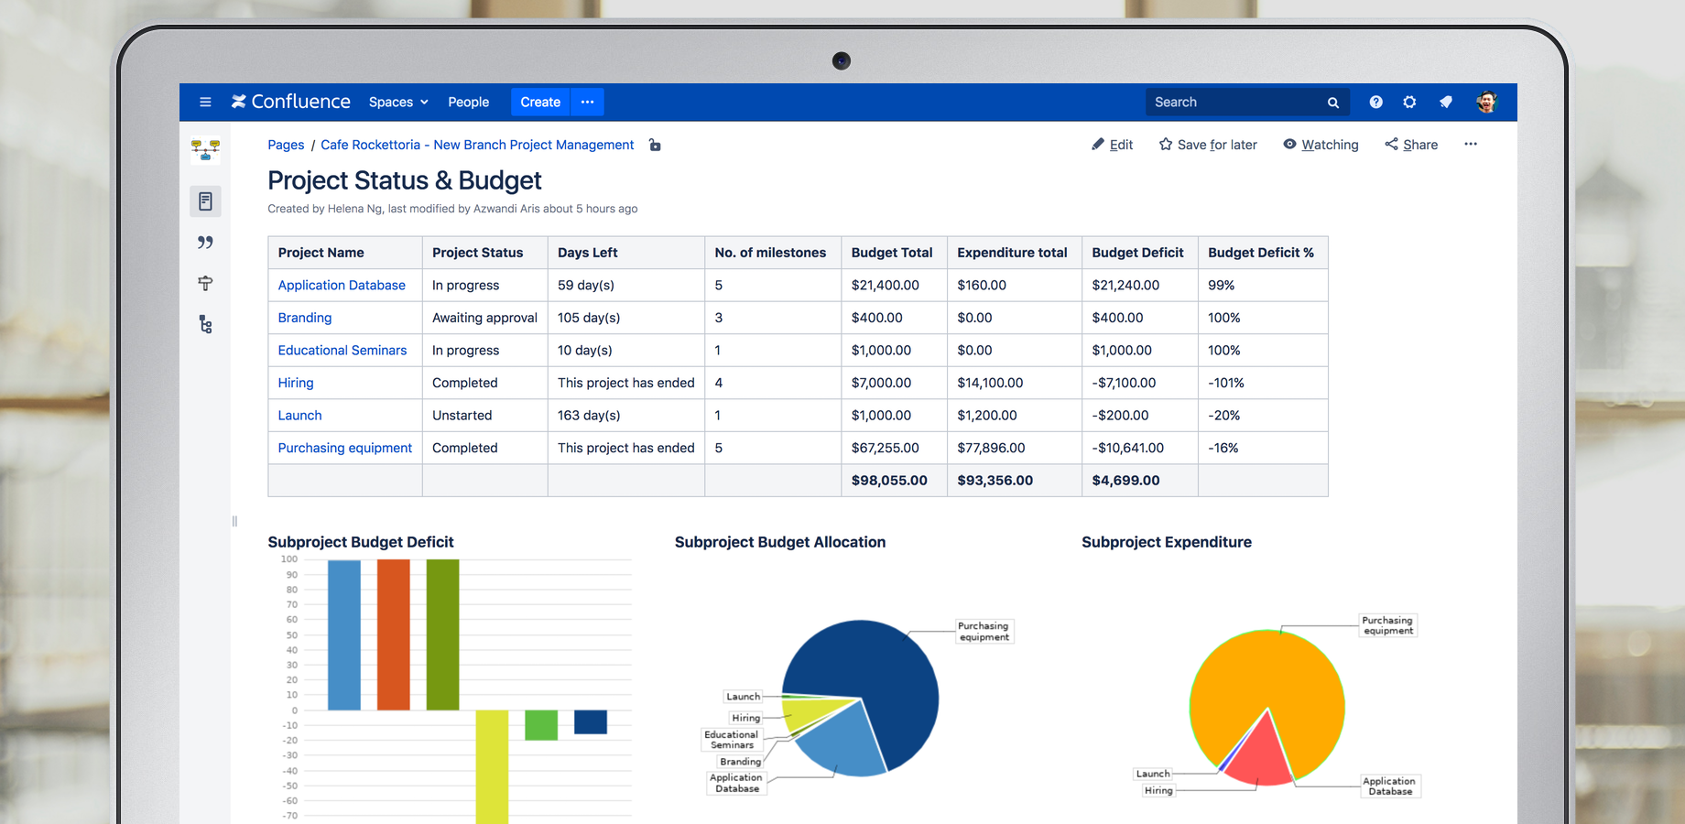This screenshot has height=824, width=1685.
Task: Open page tree icon in sidebar
Action: [x=205, y=325]
